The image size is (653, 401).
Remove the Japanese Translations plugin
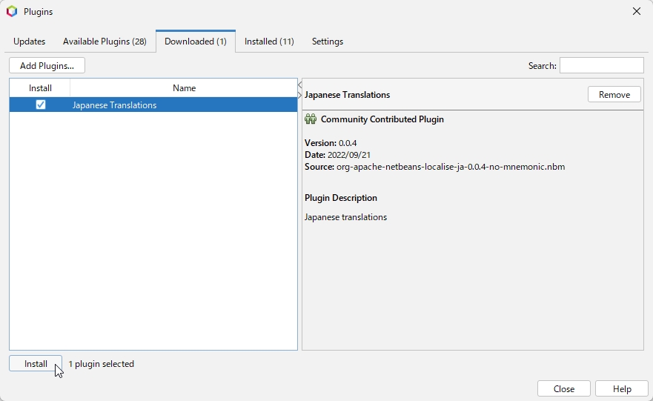pyautogui.click(x=614, y=95)
